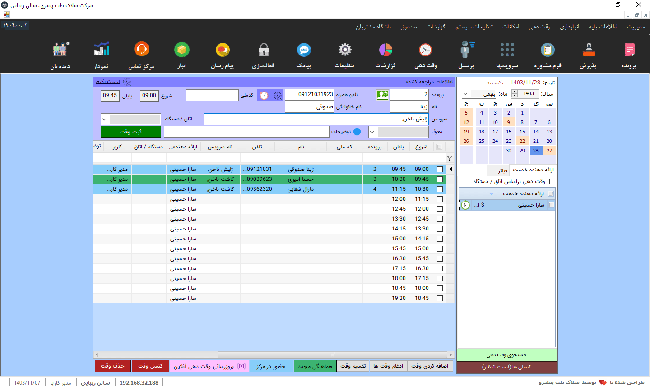Select day 28 in the calendar
650x386 pixels.
pos(536,151)
